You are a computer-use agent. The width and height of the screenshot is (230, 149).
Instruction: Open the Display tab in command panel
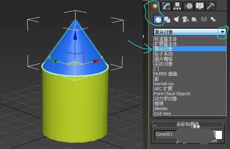[x=200, y=6]
